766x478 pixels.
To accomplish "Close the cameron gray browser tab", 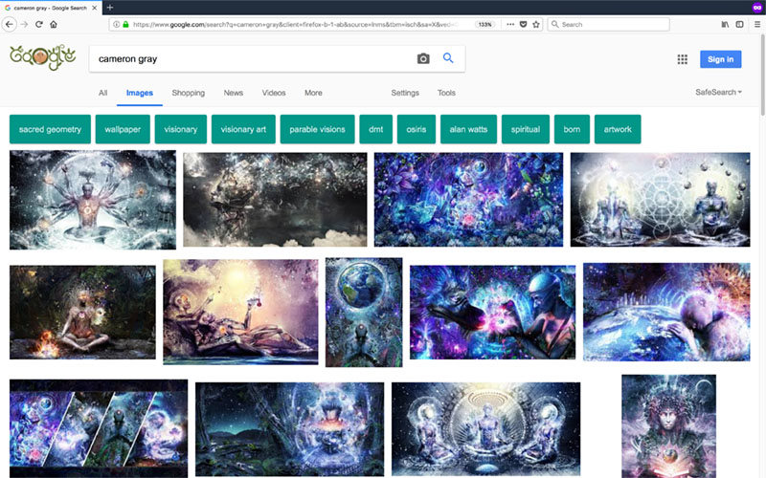I will click(95, 8).
